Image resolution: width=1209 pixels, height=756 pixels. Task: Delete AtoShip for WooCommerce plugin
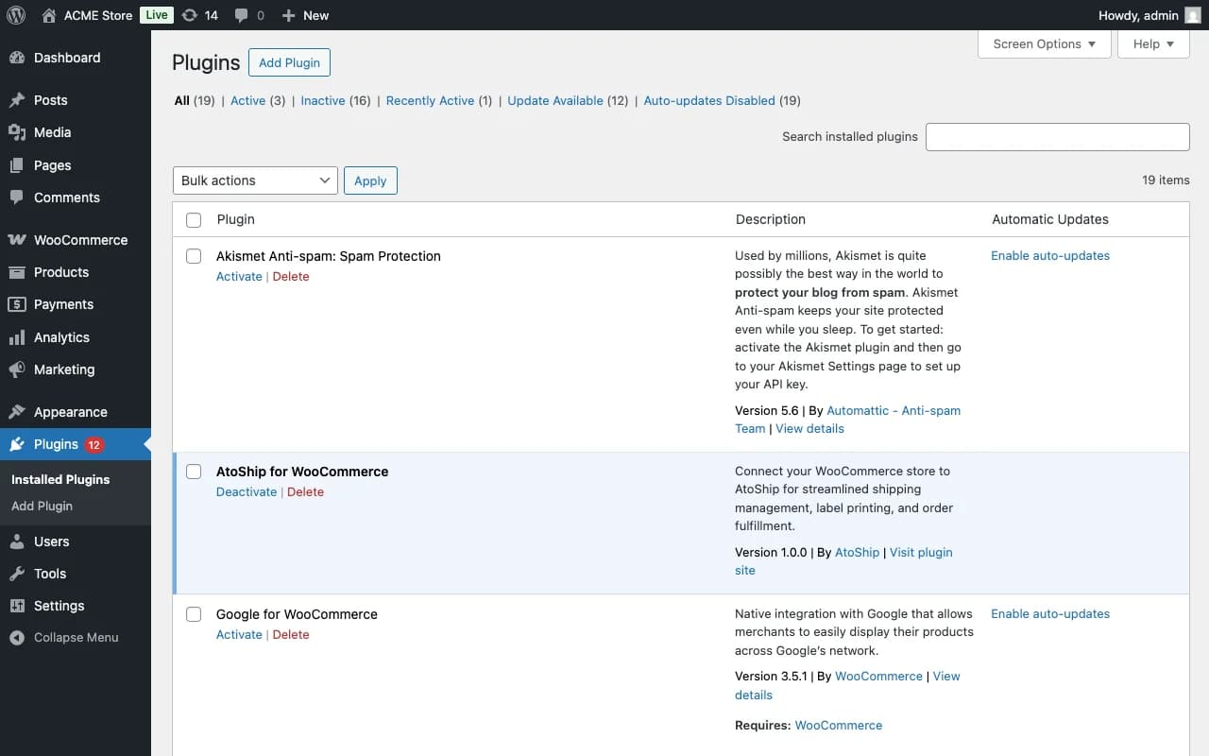coord(305,491)
